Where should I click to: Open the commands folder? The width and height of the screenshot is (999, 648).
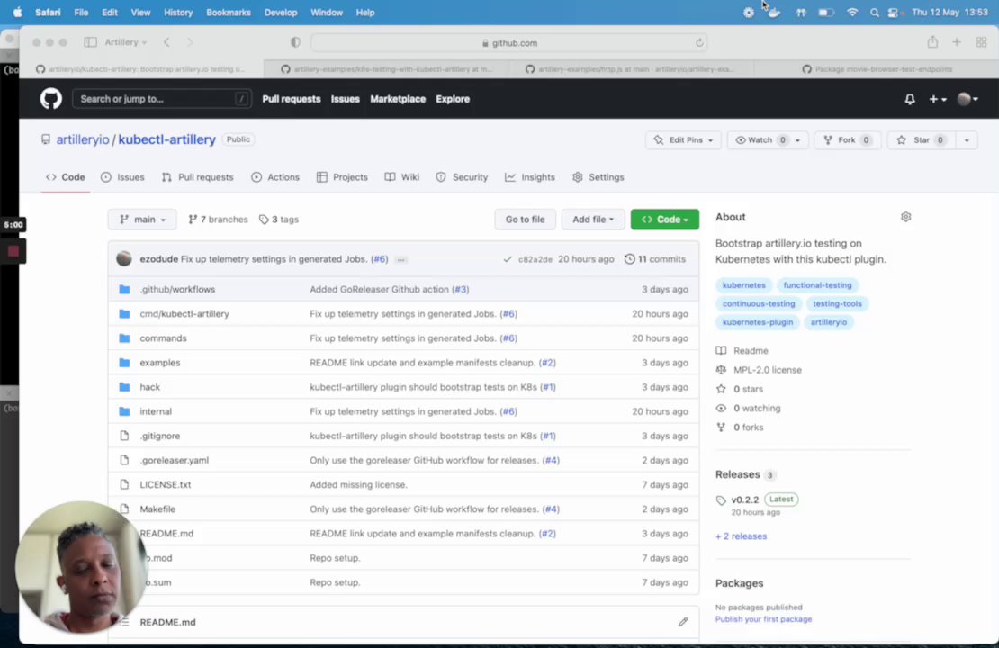pos(163,338)
